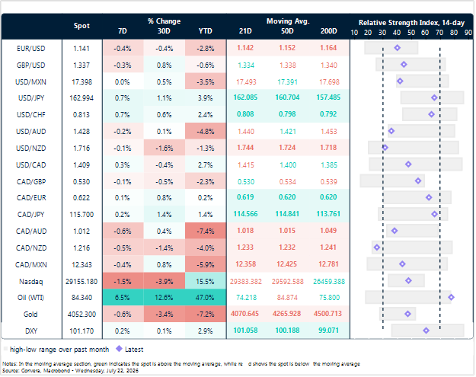Click the CAD/AUD YTD -7.4% cell
The height and width of the screenshot is (377, 476).
pyautogui.click(x=206, y=232)
